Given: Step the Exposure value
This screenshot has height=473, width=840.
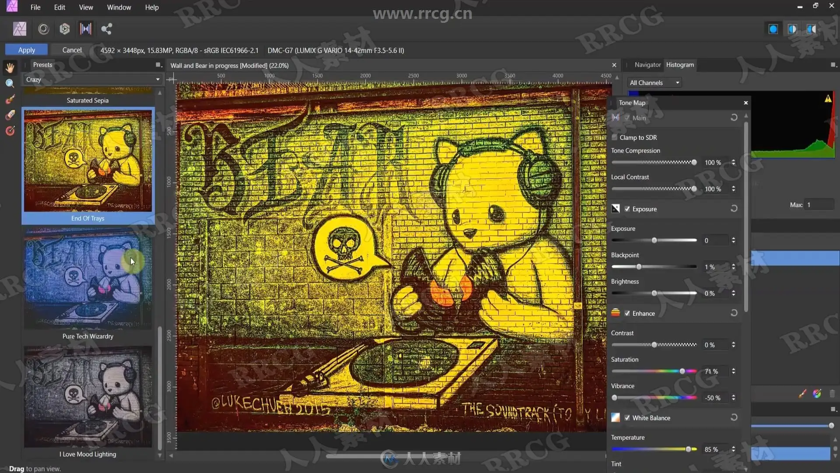Looking at the screenshot, I should [734, 240].
